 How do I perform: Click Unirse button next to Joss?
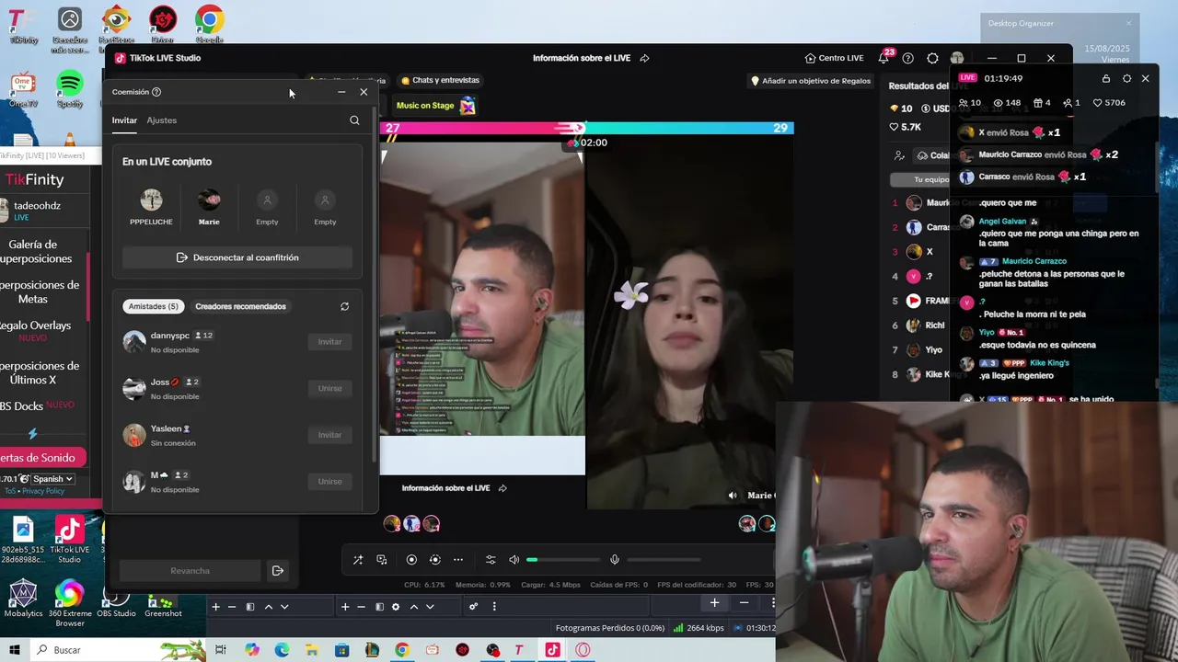coord(329,389)
